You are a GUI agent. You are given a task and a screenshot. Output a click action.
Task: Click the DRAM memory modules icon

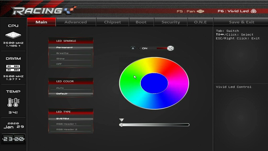point(13,68)
